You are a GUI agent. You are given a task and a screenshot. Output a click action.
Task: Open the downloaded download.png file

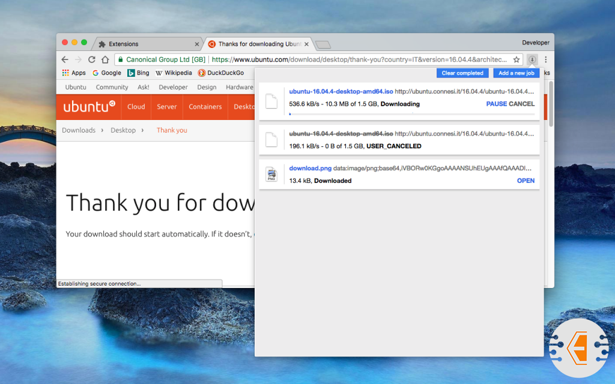[526, 181]
